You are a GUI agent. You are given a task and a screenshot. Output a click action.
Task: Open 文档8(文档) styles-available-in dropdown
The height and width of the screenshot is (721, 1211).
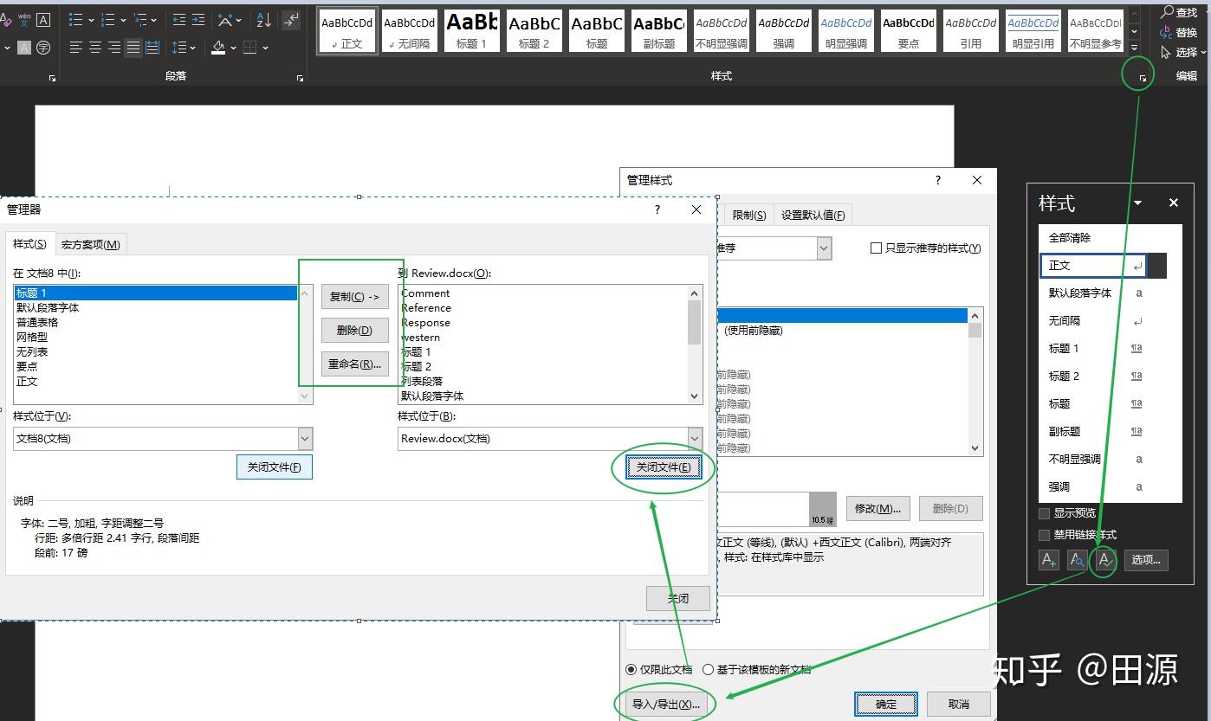[x=305, y=439]
